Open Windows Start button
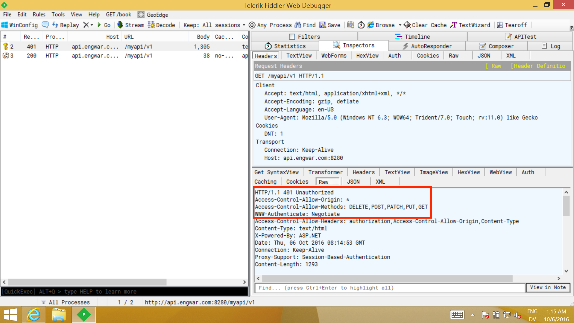This screenshot has height=323, width=574. coord(10,315)
